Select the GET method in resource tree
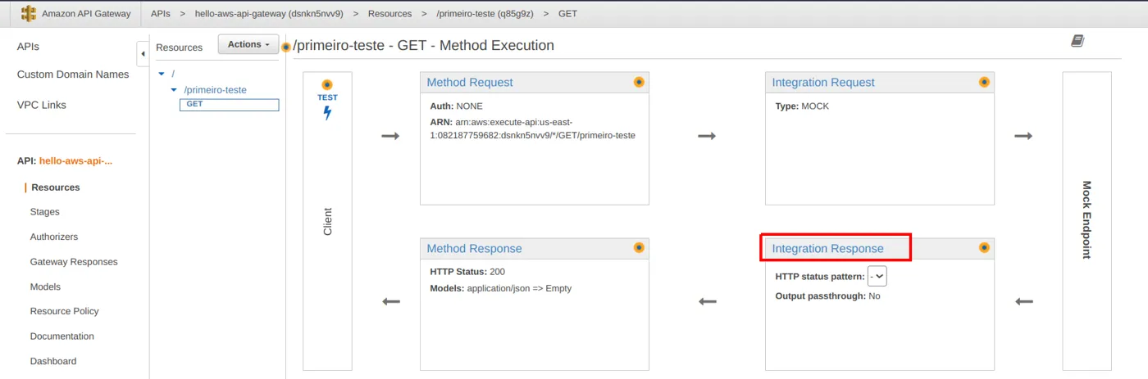Image resolution: width=1148 pixels, height=379 pixels. pyautogui.click(x=230, y=105)
